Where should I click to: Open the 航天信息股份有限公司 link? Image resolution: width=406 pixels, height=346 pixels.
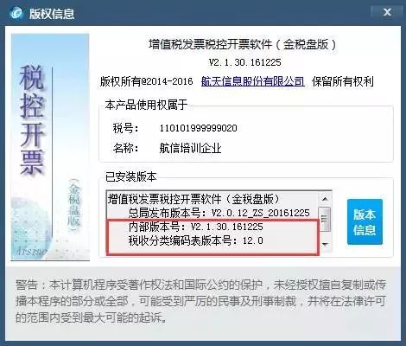[x=253, y=81]
